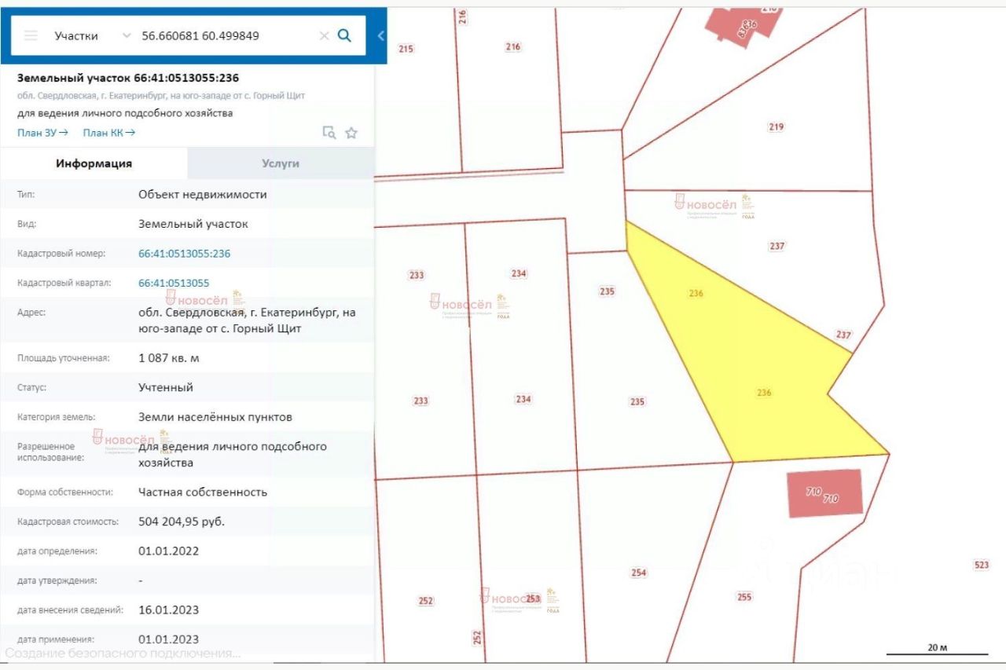
Task: Click the magnifier search icon
Action: tap(344, 35)
